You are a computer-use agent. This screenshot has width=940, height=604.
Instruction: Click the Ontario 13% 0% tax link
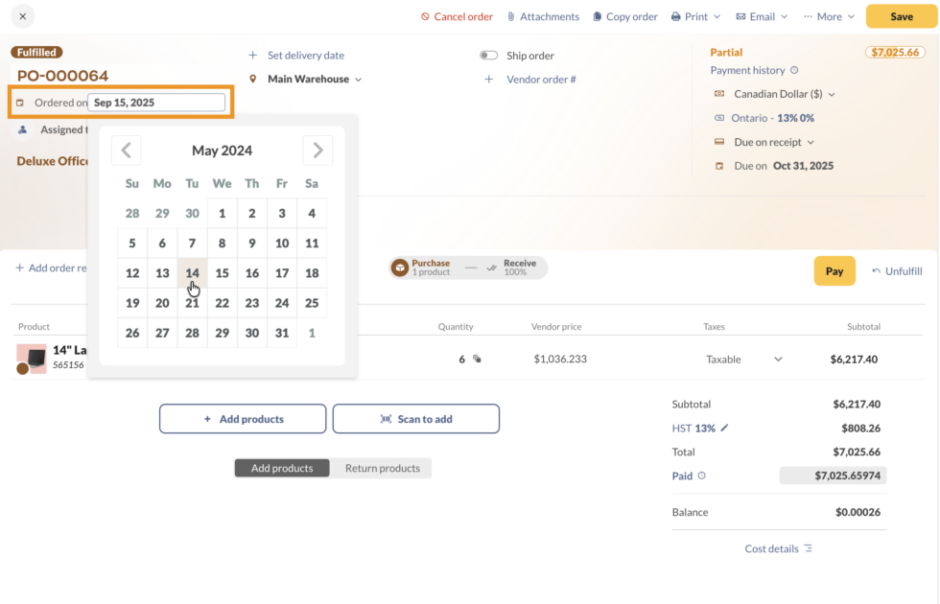(x=773, y=118)
